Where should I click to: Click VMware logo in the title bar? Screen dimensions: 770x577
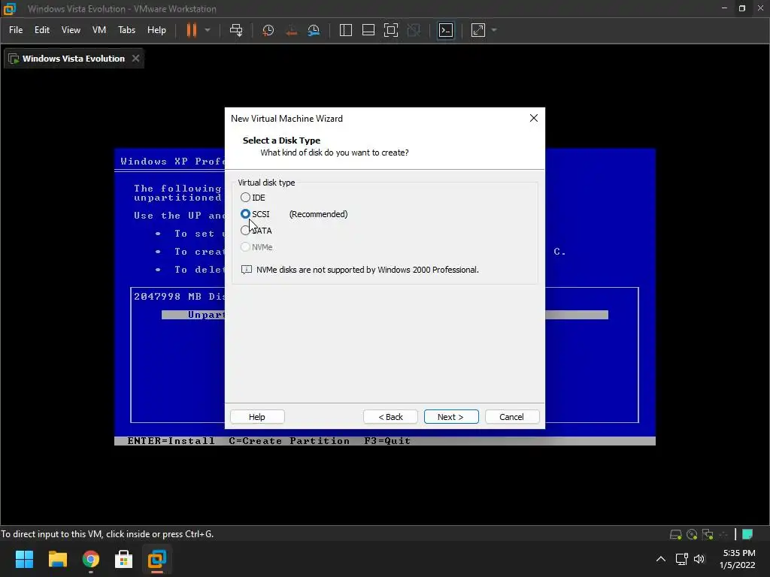click(x=10, y=9)
